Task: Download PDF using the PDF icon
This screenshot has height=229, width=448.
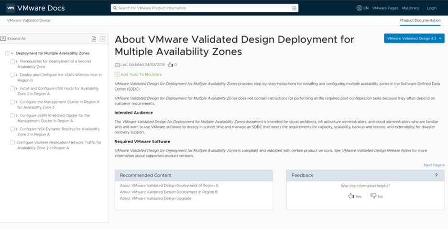Action: click(94, 39)
